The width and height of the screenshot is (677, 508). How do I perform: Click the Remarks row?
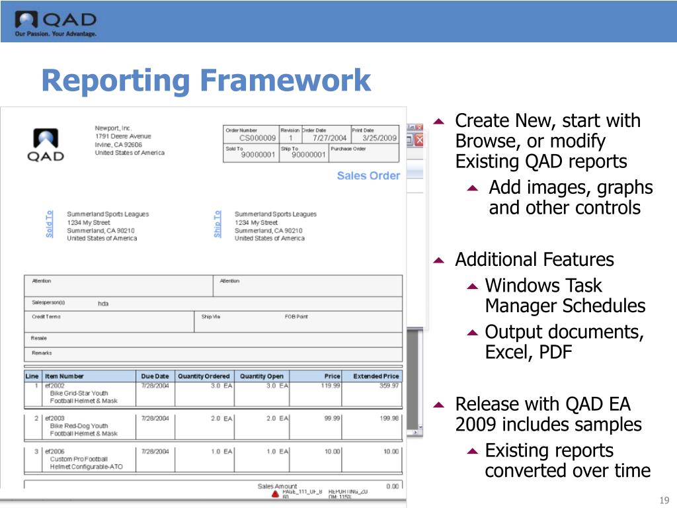pyautogui.click(x=214, y=355)
